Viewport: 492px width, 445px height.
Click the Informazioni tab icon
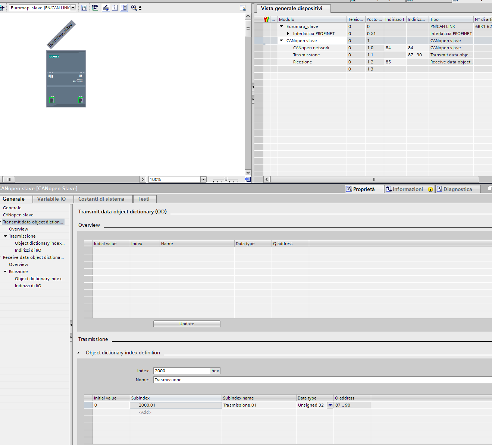point(388,189)
